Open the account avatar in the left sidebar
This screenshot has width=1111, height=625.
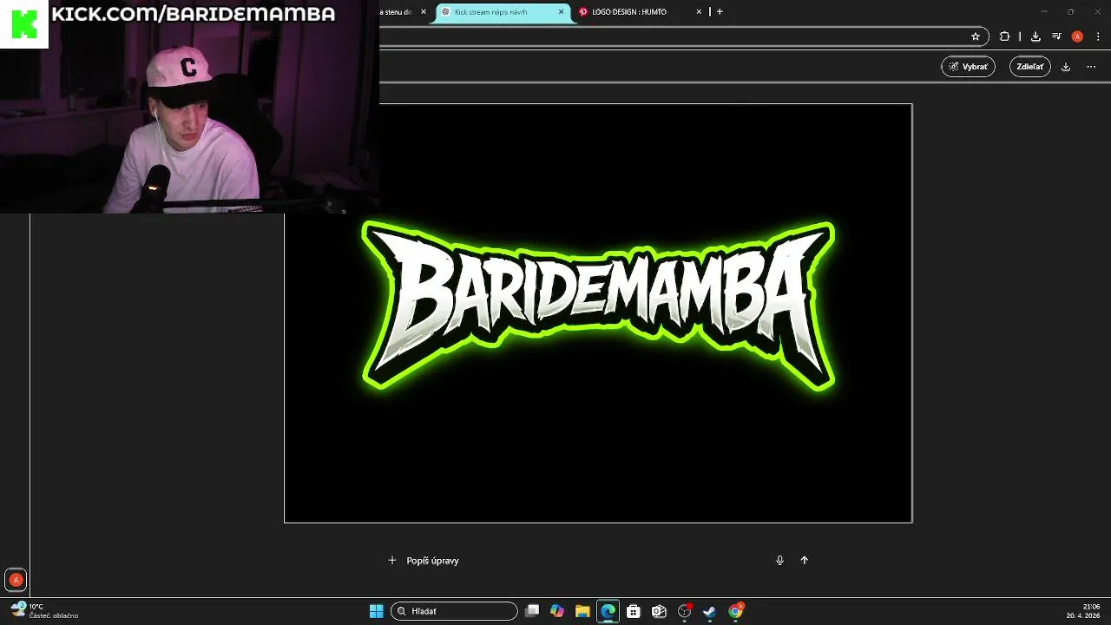coord(16,580)
